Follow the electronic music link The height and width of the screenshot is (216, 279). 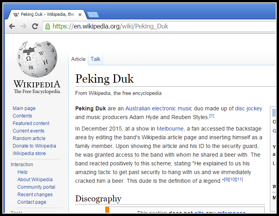pyautogui.click(x=172, y=108)
